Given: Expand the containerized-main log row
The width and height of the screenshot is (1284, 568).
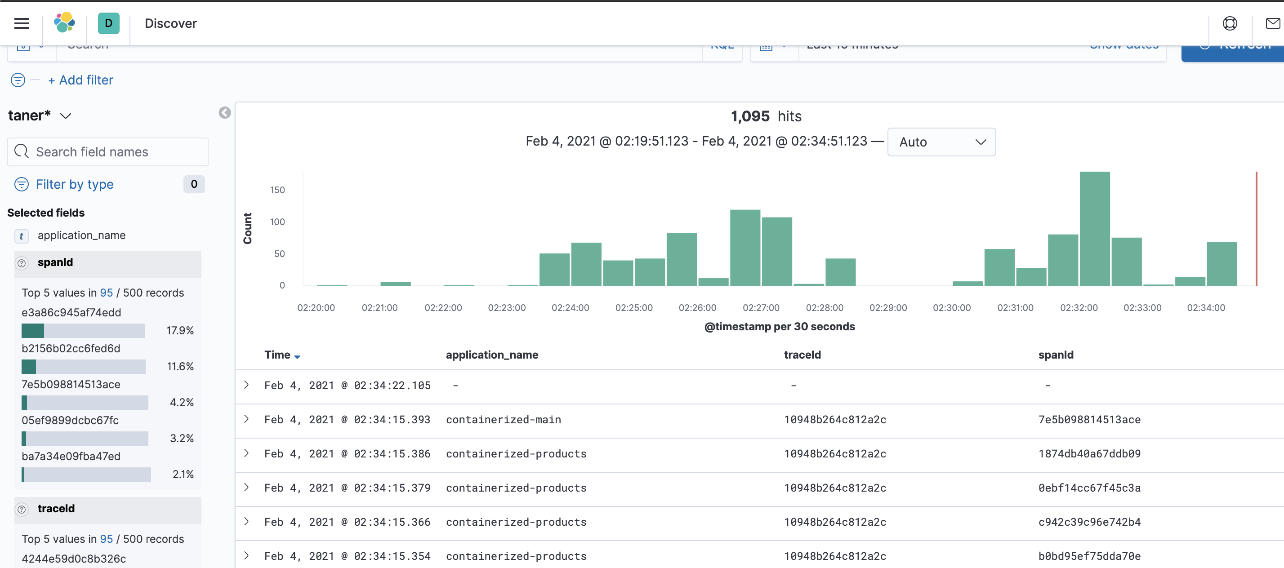Looking at the screenshot, I should (246, 419).
